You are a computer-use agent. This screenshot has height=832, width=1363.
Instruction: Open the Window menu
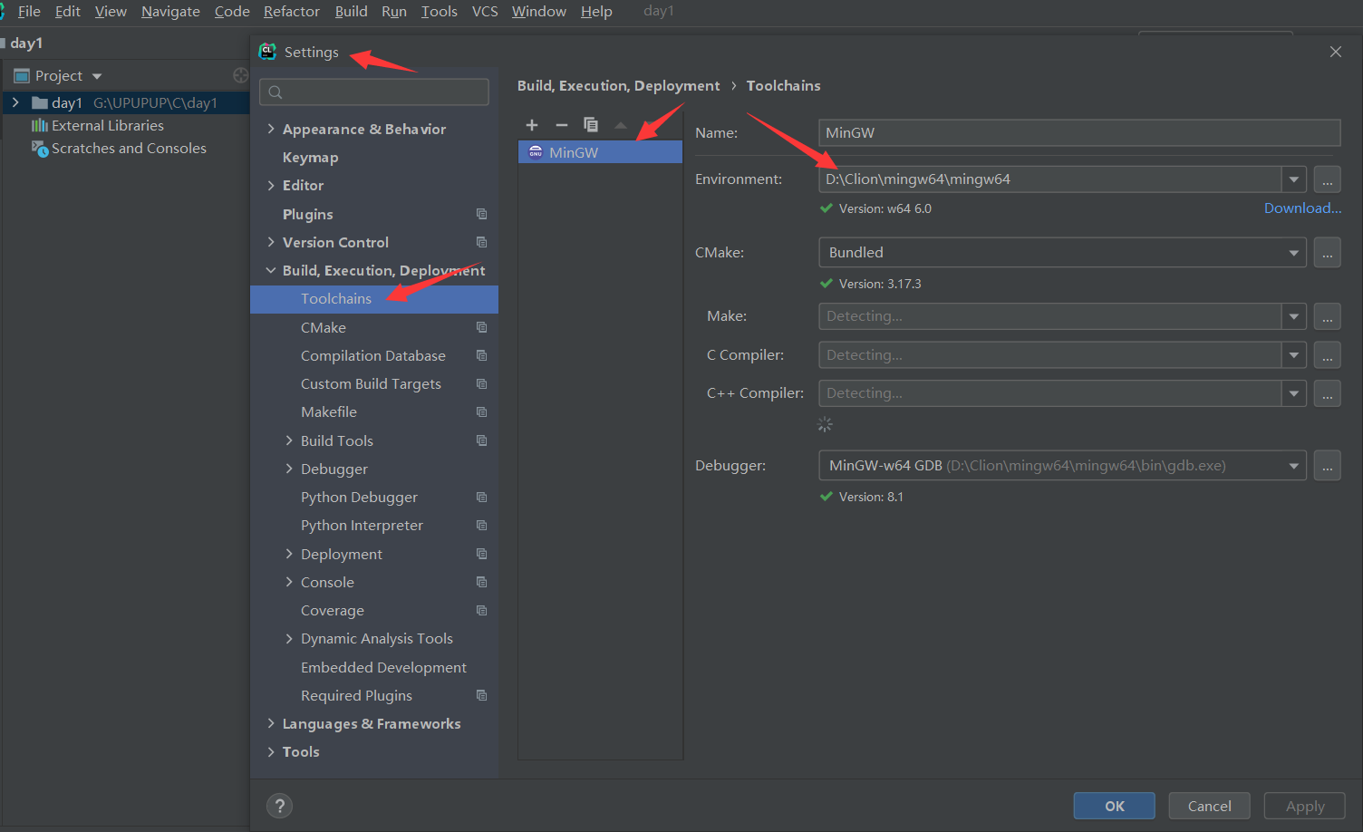coord(538,11)
